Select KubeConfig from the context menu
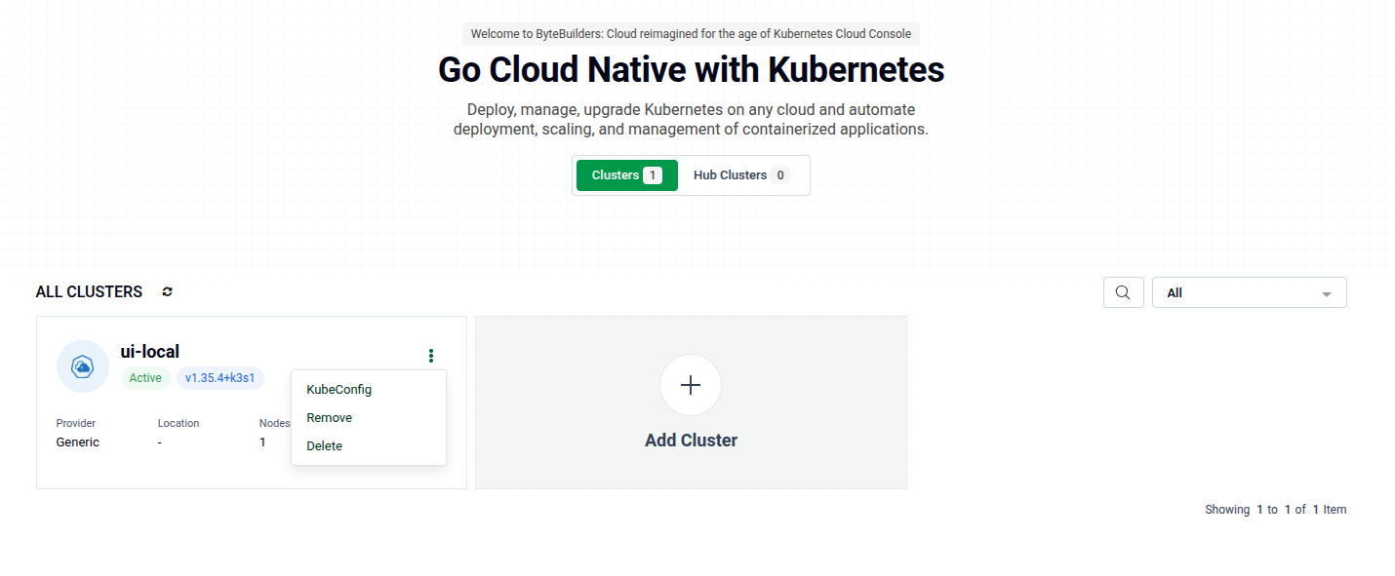 pyautogui.click(x=369, y=389)
